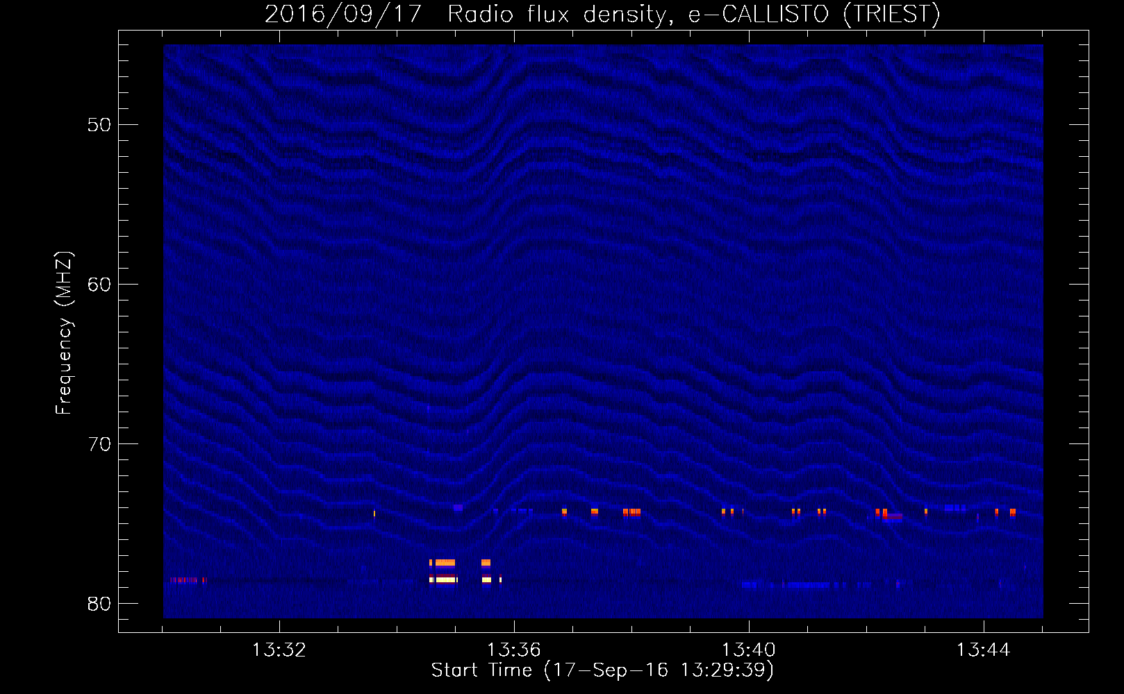
Task: Click the 13:44 time tick label
Action: [x=984, y=650]
